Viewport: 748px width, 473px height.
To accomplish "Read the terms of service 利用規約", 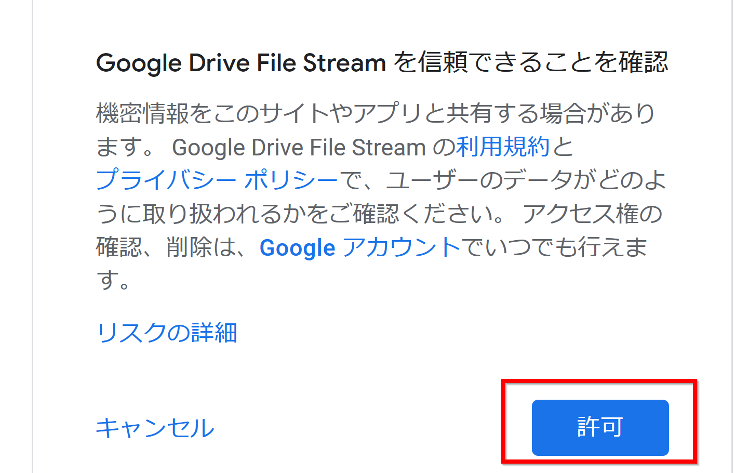I will pos(502,147).
